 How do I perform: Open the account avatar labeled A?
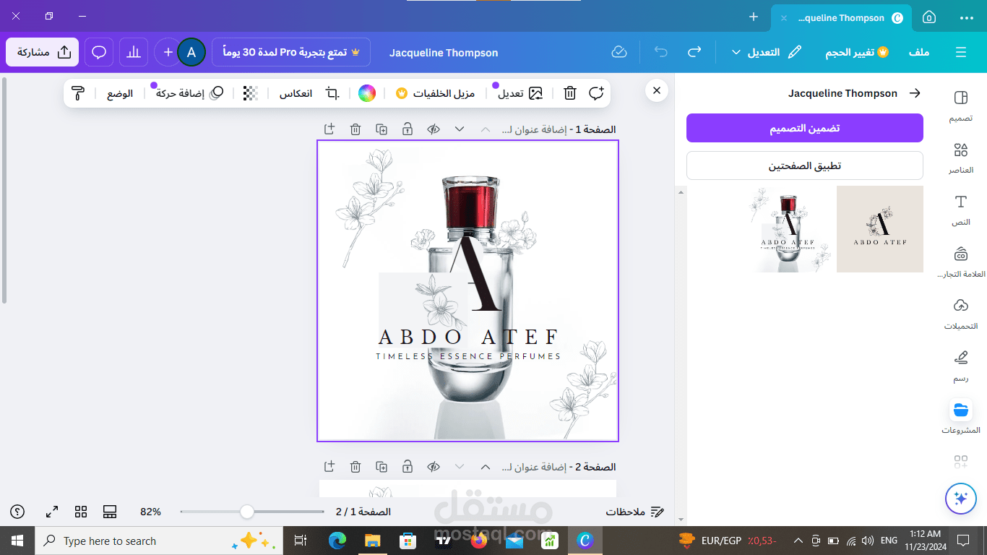191,52
